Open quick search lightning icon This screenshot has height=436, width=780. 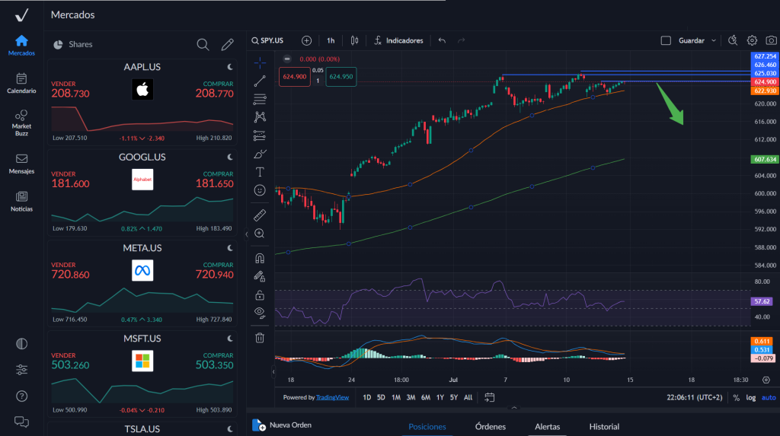pyautogui.click(x=733, y=41)
